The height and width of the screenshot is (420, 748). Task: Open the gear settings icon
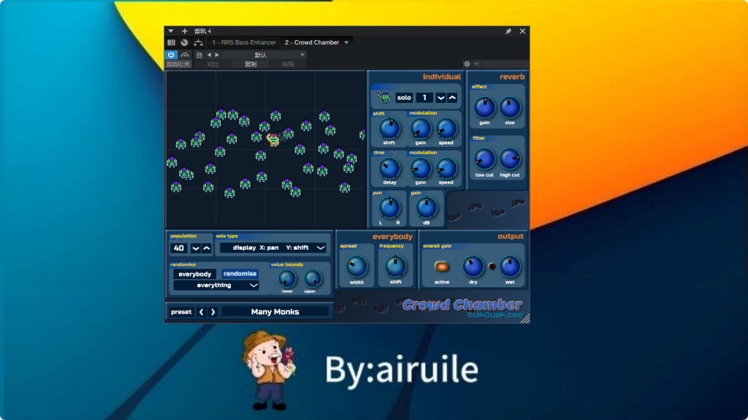tap(467, 64)
